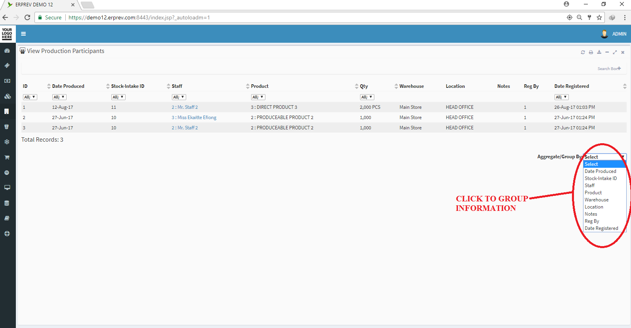Click the saved password key icon
Image resolution: width=631 pixels, height=328 pixels.
(589, 17)
